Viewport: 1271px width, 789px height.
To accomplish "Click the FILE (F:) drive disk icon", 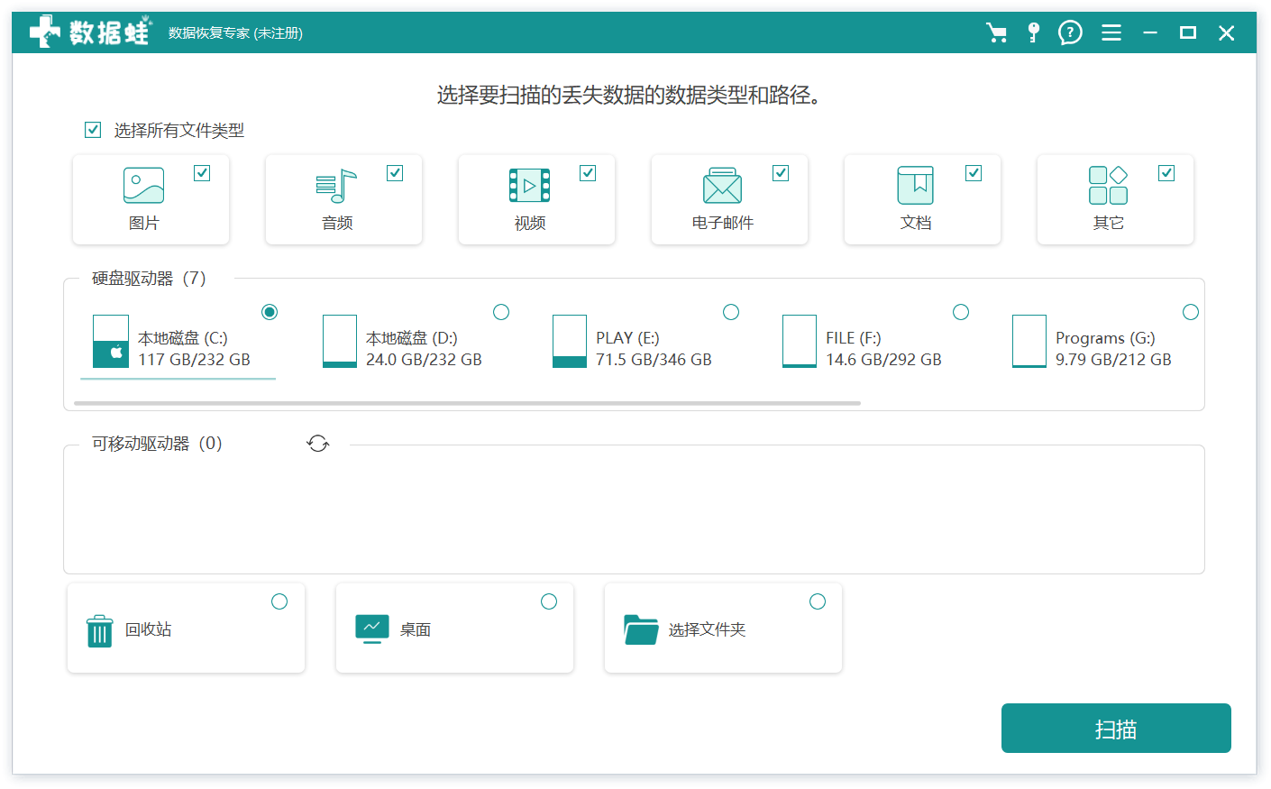I will point(800,342).
